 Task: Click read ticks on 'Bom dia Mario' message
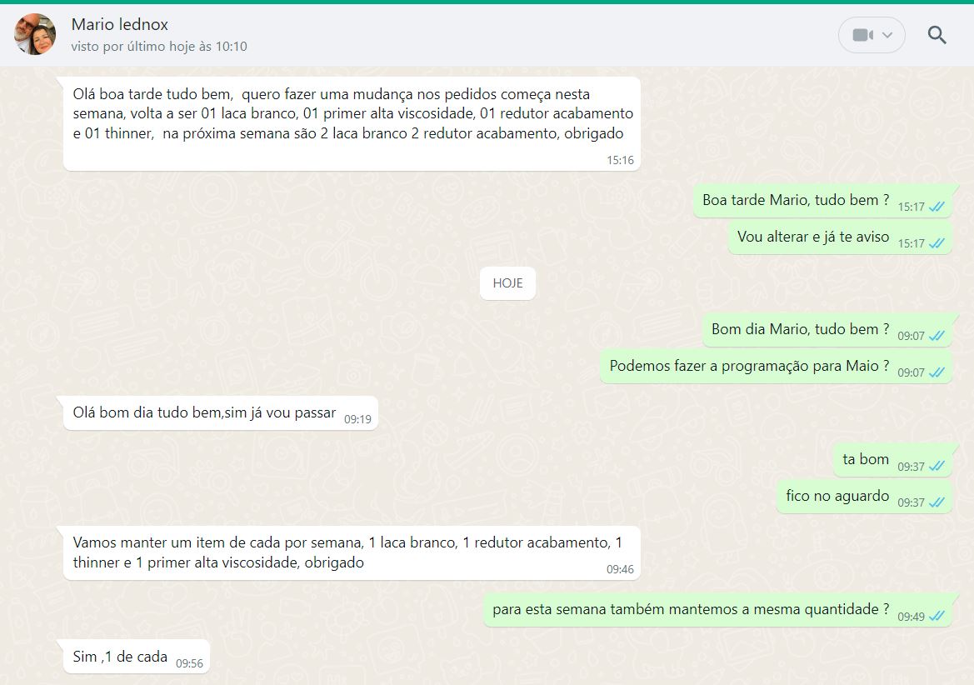point(937,336)
